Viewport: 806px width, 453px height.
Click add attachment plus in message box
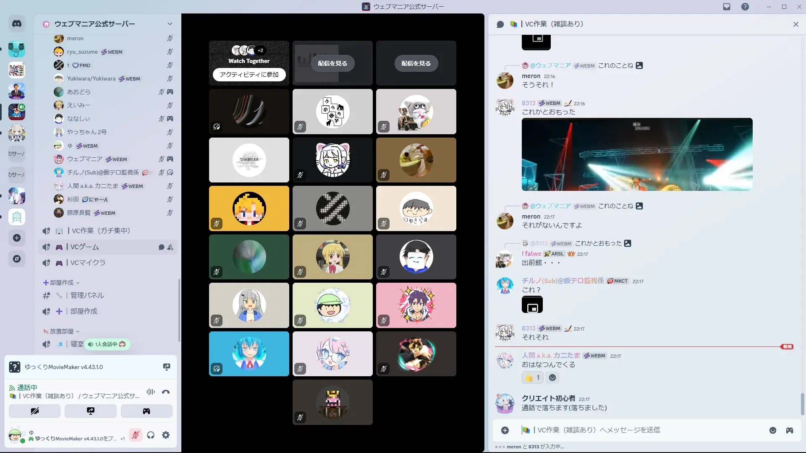point(505,430)
